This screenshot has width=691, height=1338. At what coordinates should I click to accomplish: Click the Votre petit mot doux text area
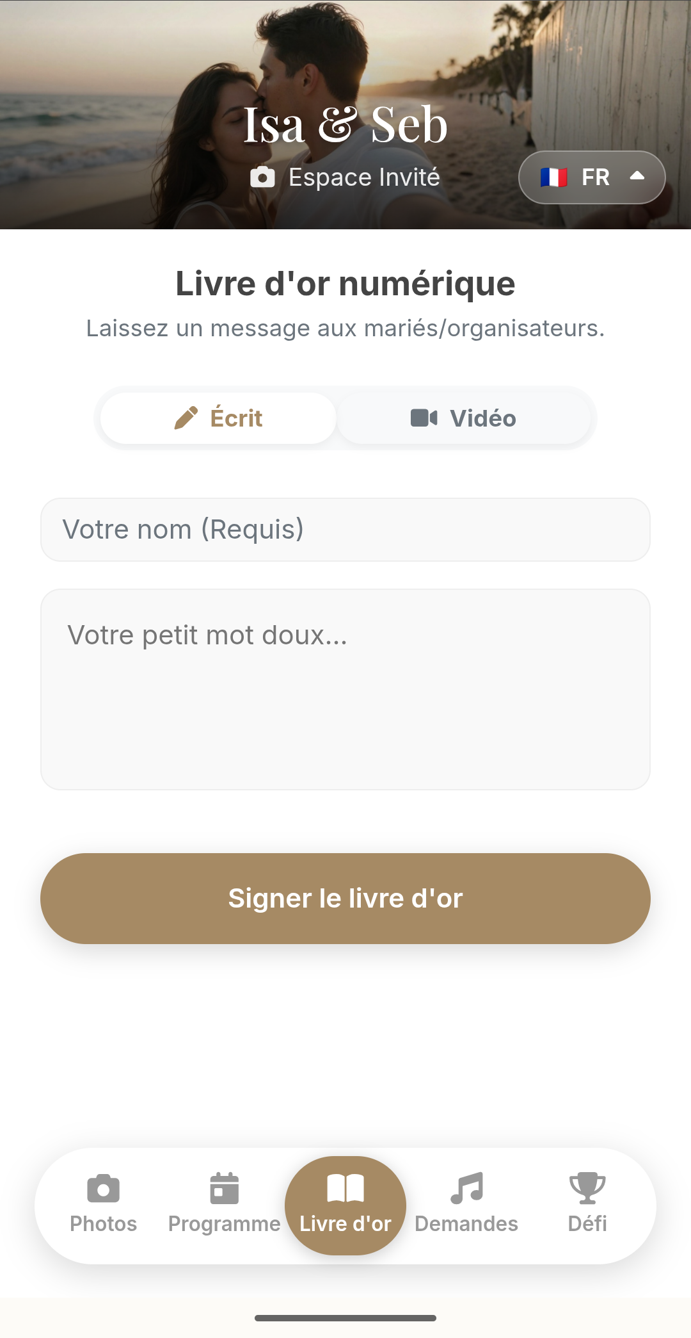(345, 689)
